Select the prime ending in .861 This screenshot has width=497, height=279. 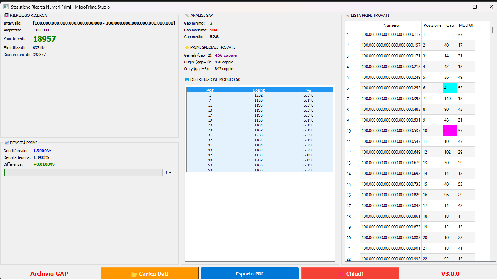click(x=391, y=216)
